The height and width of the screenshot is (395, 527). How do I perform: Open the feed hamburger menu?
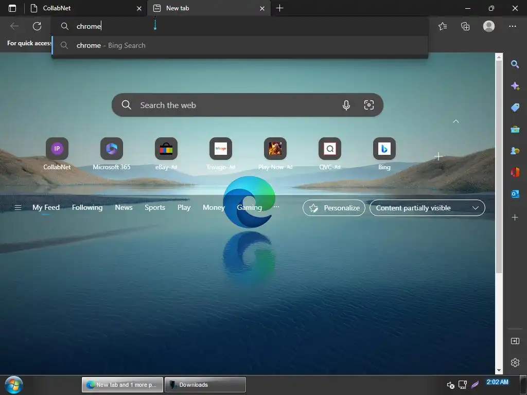click(18, 208)
